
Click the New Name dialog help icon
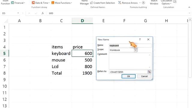[x=140, y=39]
